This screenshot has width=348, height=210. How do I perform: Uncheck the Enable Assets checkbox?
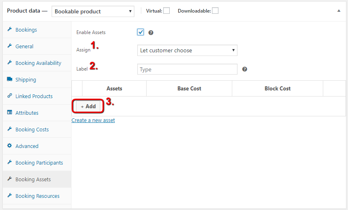[140, 32]
